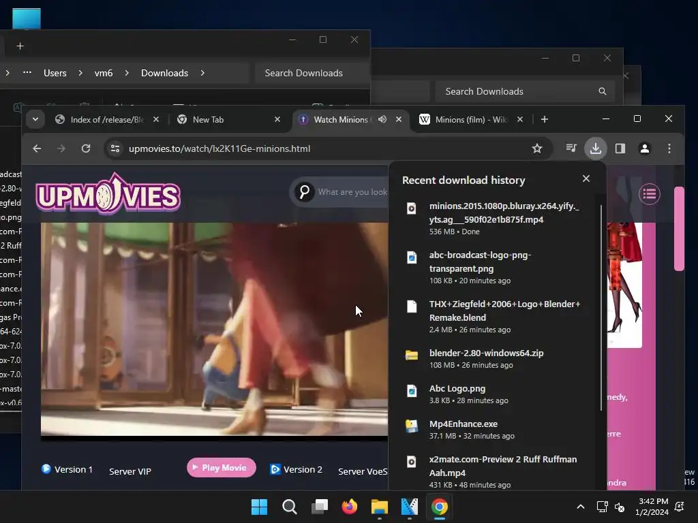
Task: Close Recent download history popup
Action: pos(586,178)
